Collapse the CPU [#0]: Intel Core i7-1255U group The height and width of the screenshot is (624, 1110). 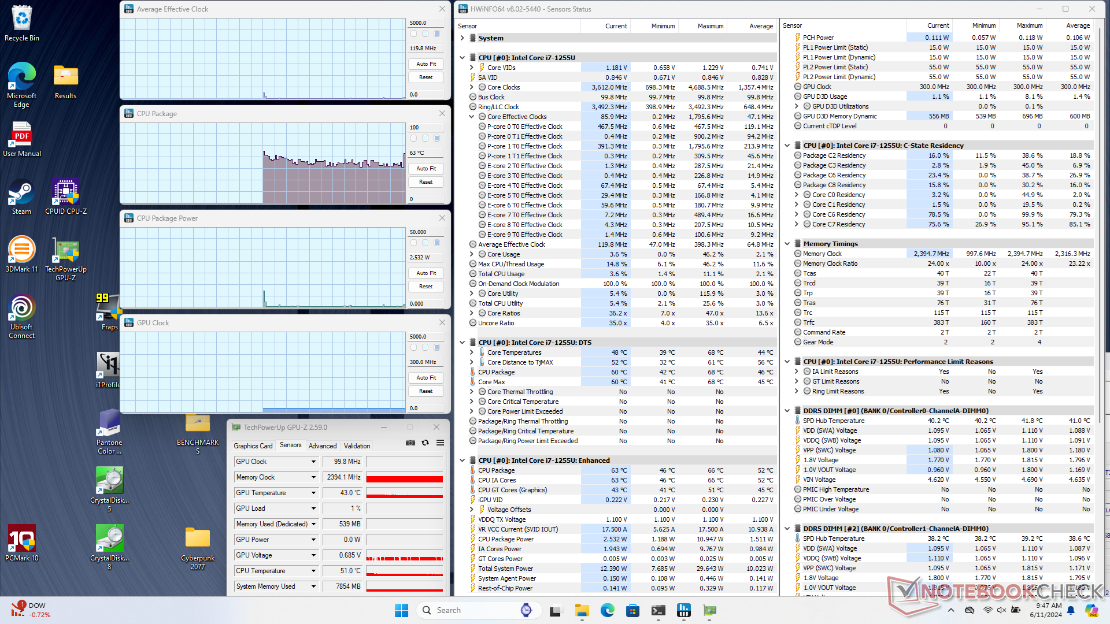(462, 58)
